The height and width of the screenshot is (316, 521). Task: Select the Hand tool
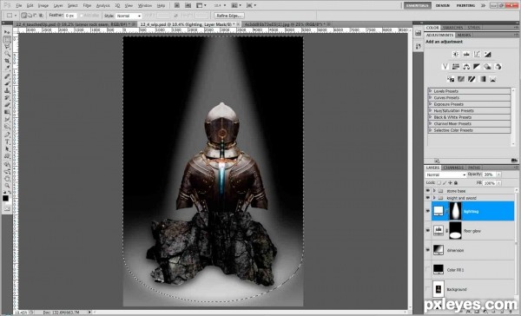tap(7, 179)
